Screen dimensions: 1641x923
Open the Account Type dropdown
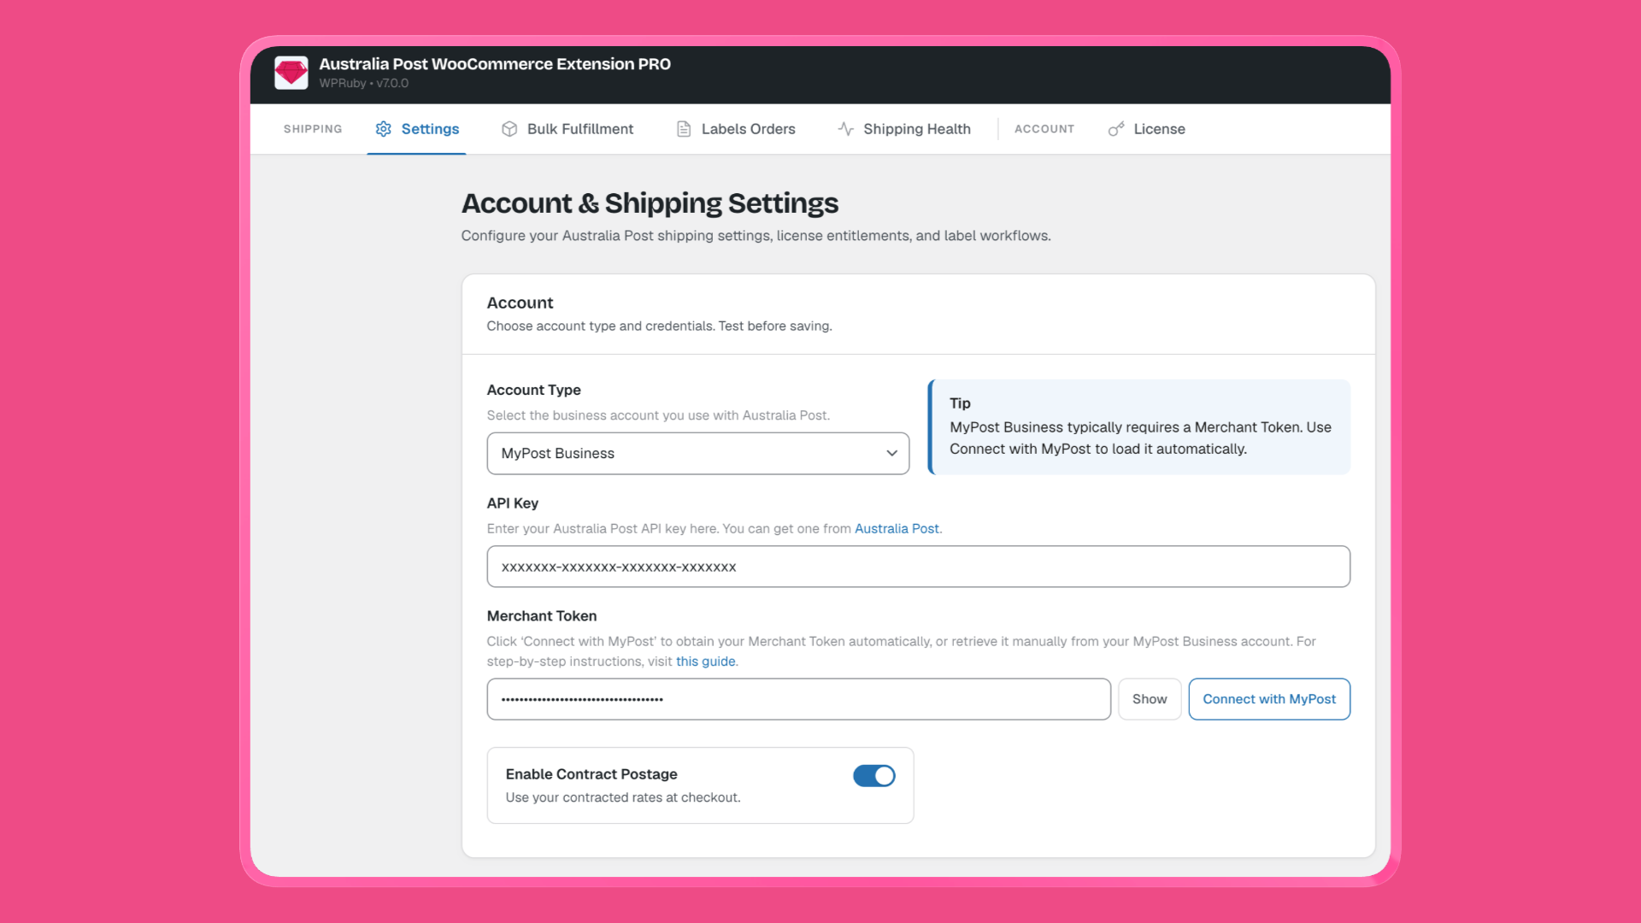coord(698,453)
